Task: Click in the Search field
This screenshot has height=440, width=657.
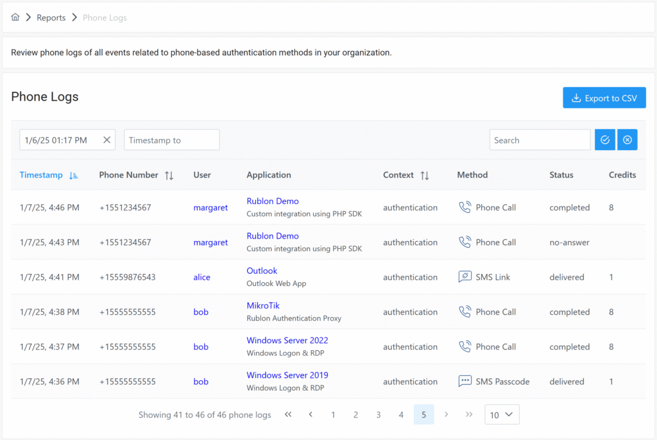Action: (x=540, y=140)
